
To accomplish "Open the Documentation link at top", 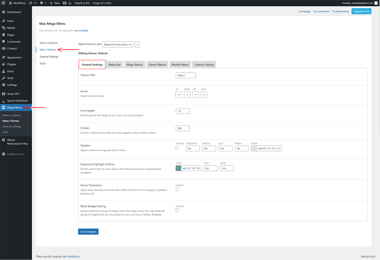I will [321, 11].
